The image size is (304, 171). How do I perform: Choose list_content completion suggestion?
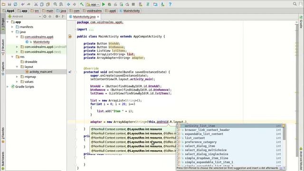pyautogui.click(x=229, y=138)
